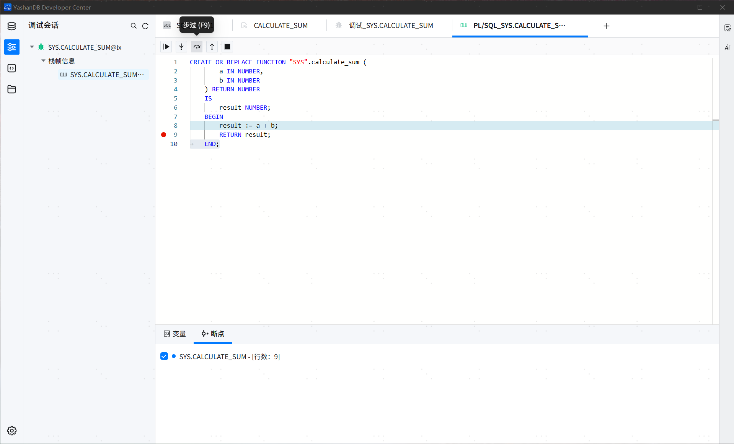734x444 pixels.
Task: Select the SYS.CALCULATE_SUM stack frame entry
Action: pos(103,75)
